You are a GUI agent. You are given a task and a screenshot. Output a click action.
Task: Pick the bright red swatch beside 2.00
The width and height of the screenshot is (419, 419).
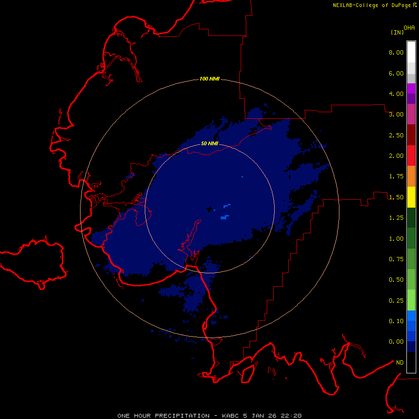coord(411,155)
